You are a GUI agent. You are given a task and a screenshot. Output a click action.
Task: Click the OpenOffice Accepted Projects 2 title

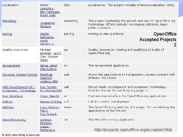tap(158, 39)
